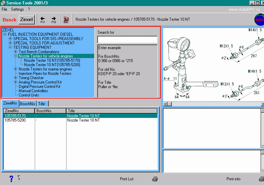Screen dimensions: 264x185
Task: Switch to the ZexelNo tab
Action: (10, 103)
